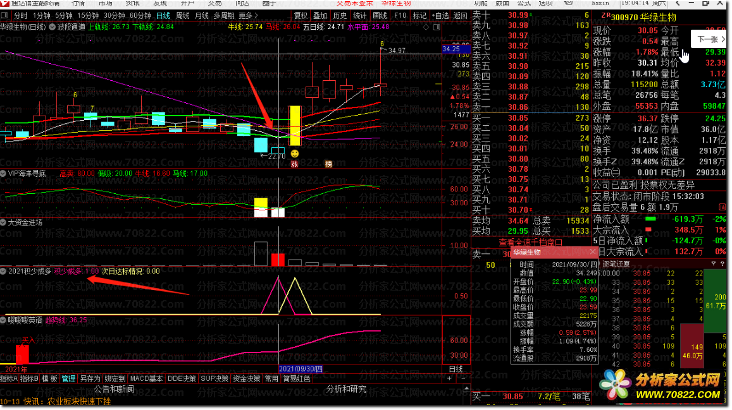
Task: Click 查看全速十档盘口 link
Action: coord(531,243)
